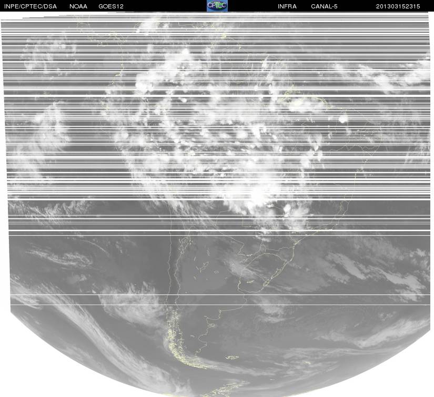Image resolution: width=434 pixels, height=397 pixels.
Task: Click the 'GOES12' satellite label
Action: pyautogui.click(x=111, y=6)
